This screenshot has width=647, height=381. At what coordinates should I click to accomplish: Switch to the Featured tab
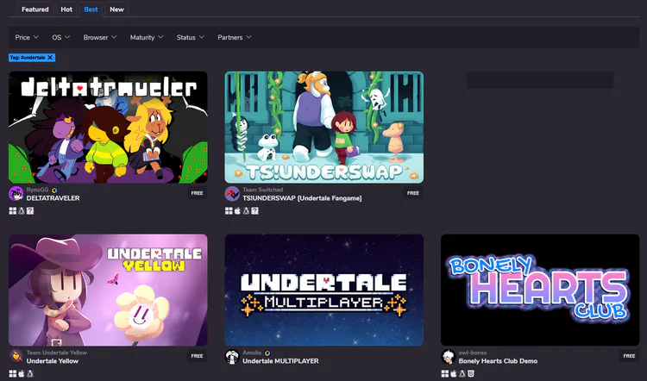(35, 9)
